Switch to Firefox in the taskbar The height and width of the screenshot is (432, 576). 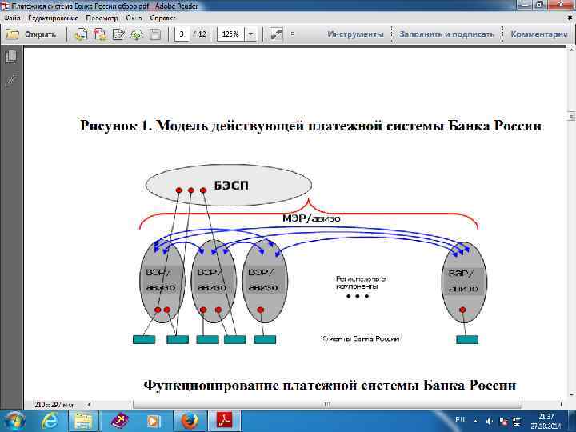pos(190,421)
